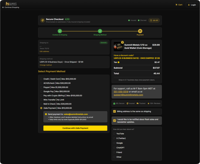This screenshot has width=200, height=164.
Task: Select ChatGPT as referral source
Action: [x=114, y=148]
